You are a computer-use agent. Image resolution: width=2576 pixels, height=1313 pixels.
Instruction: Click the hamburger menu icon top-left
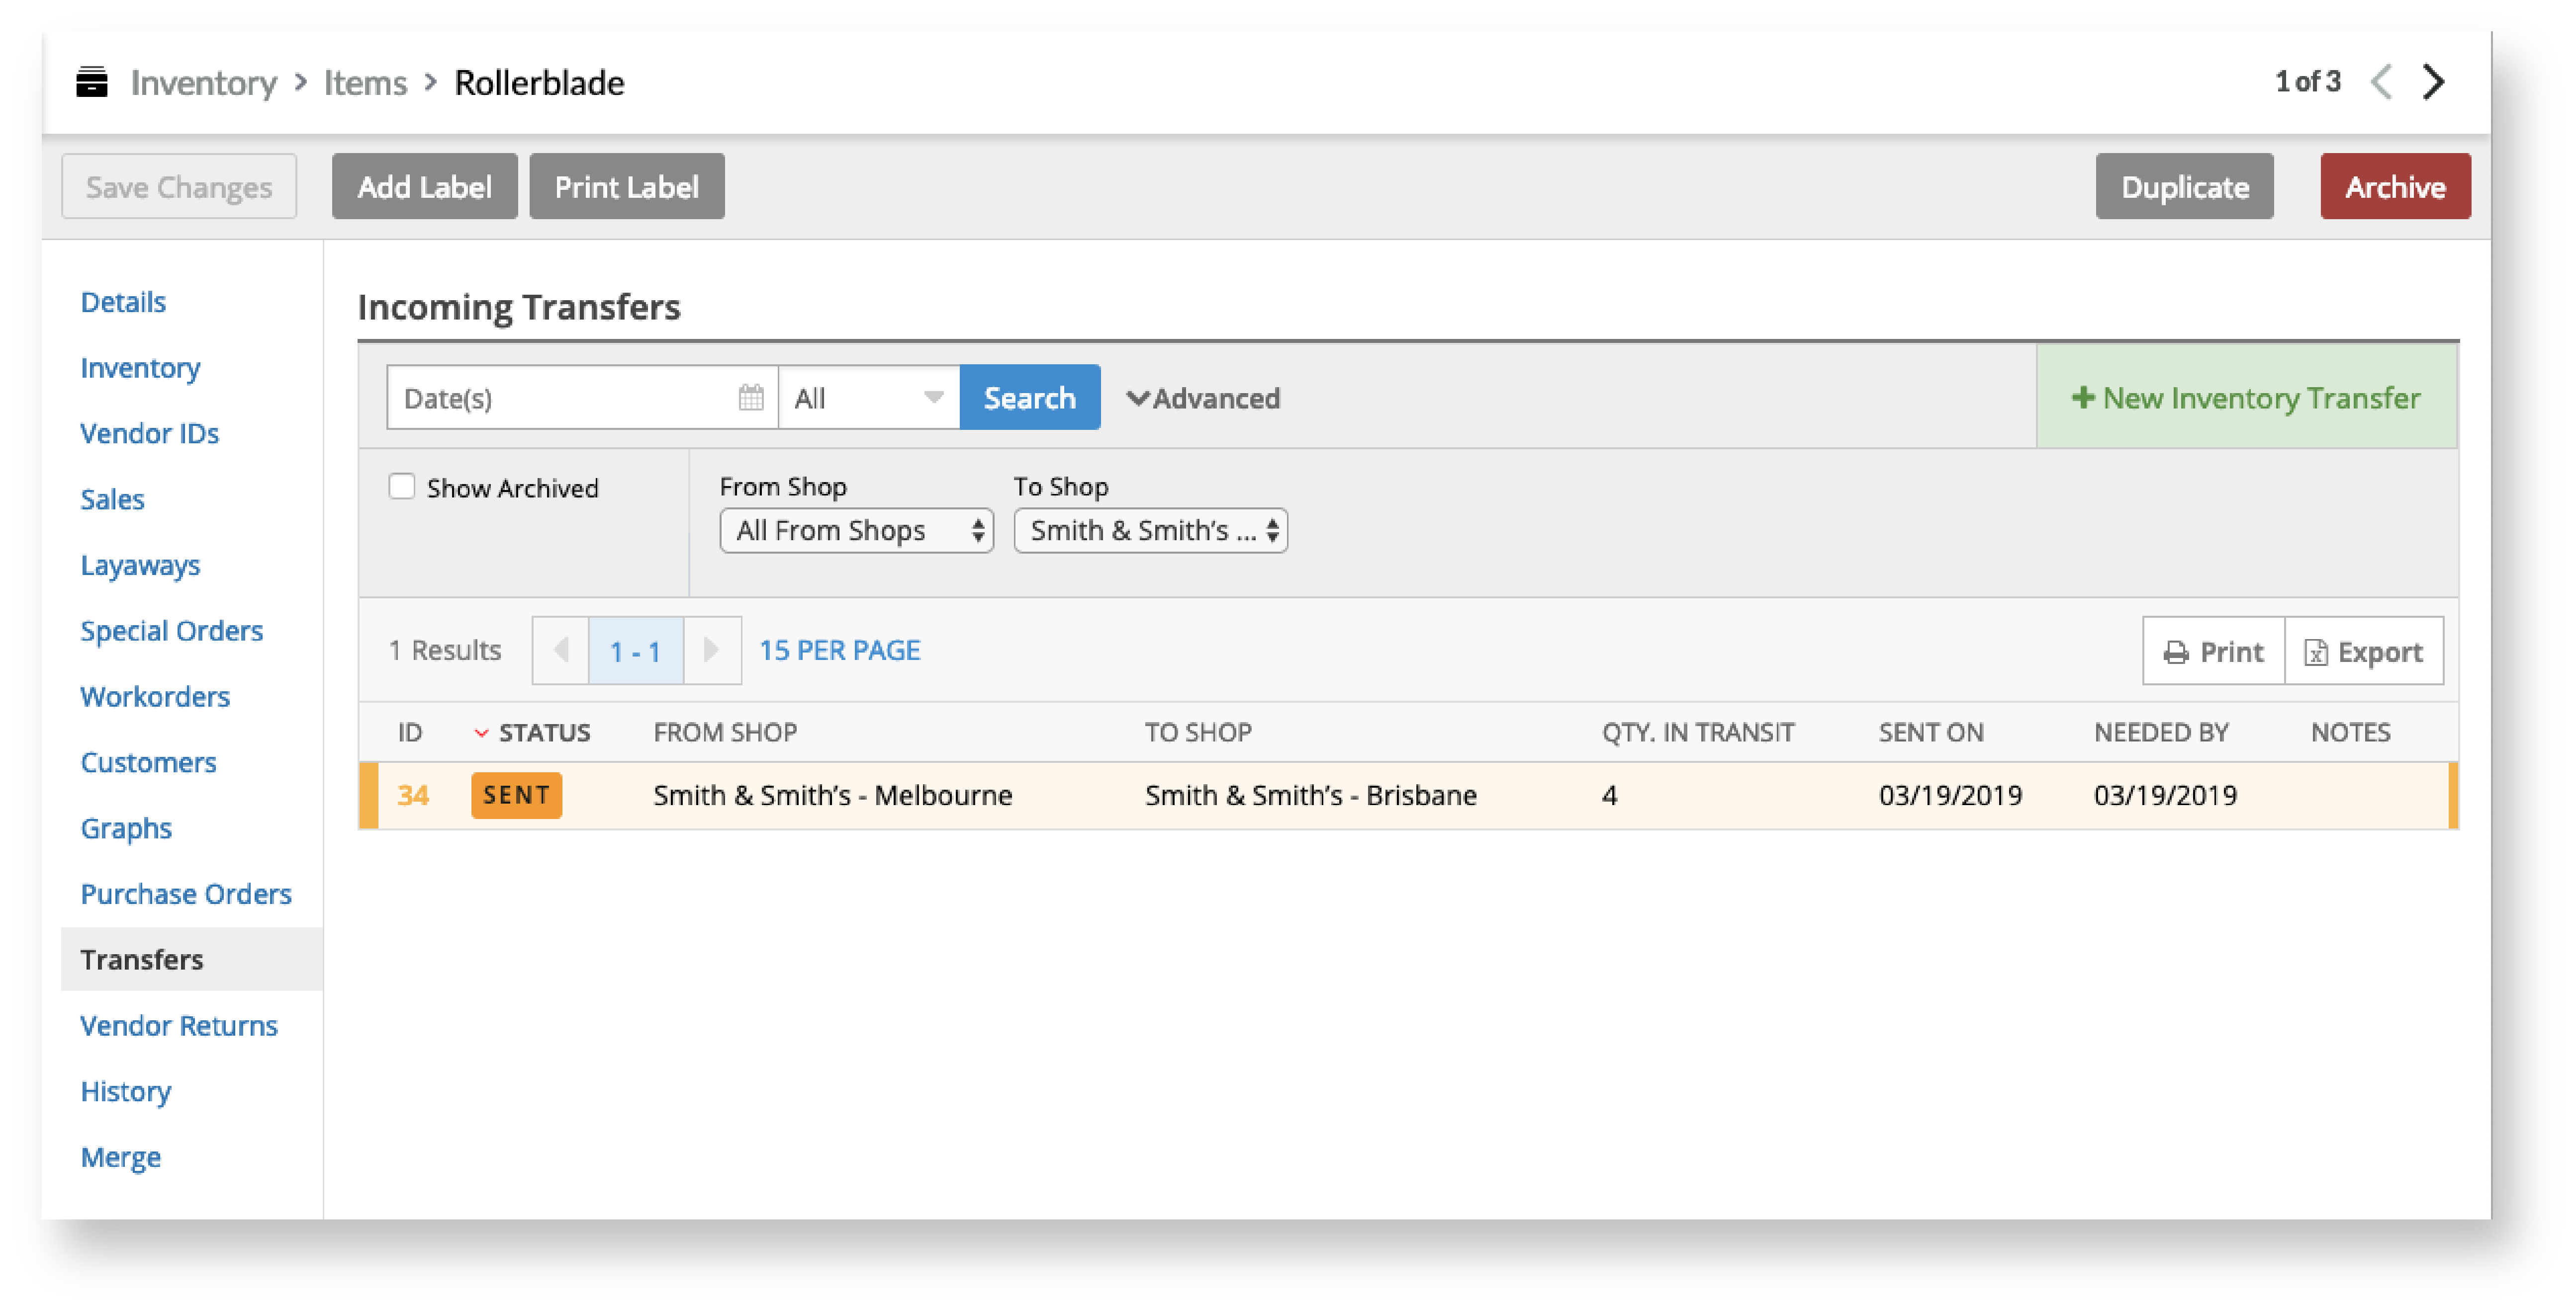click(x=91, y=81)
